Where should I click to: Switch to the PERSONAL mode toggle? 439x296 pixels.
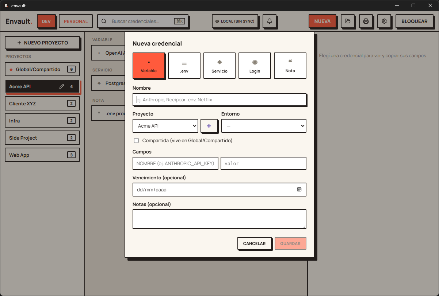(76, 21)
